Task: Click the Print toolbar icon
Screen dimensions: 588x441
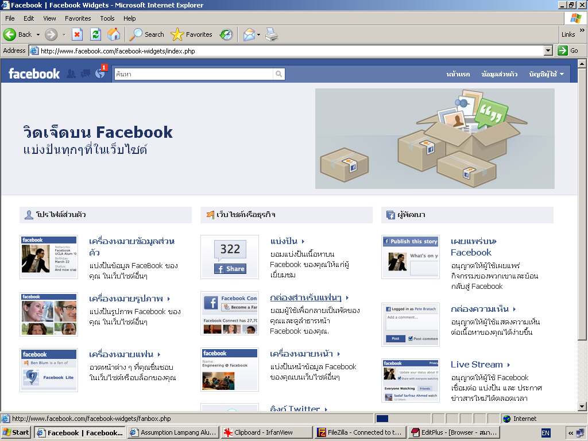Action: coord(272,34)
